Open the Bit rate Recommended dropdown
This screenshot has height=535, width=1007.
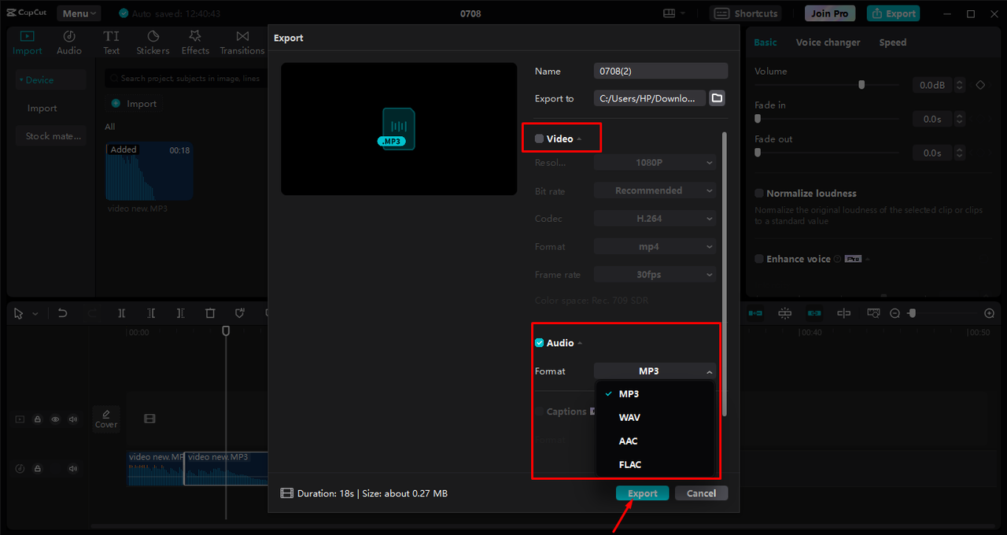coord(655,190)
